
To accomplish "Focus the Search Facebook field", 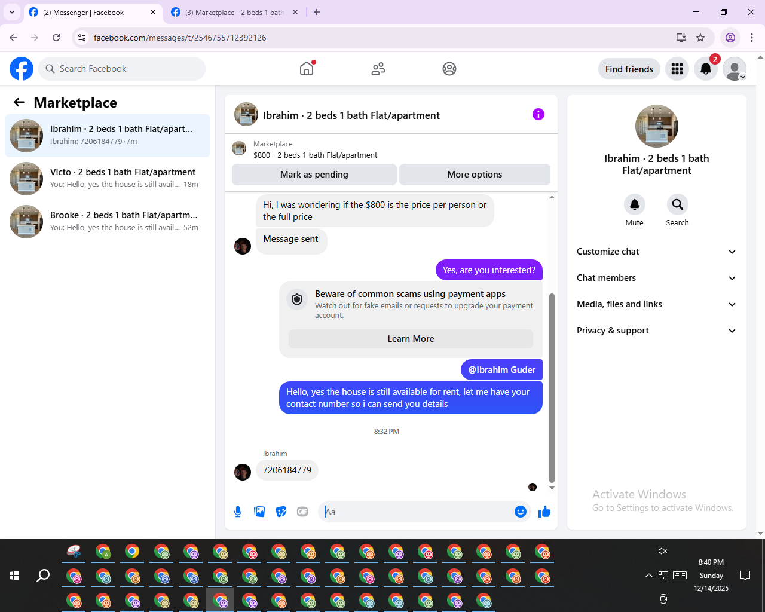I will click(x=122, y=69).
